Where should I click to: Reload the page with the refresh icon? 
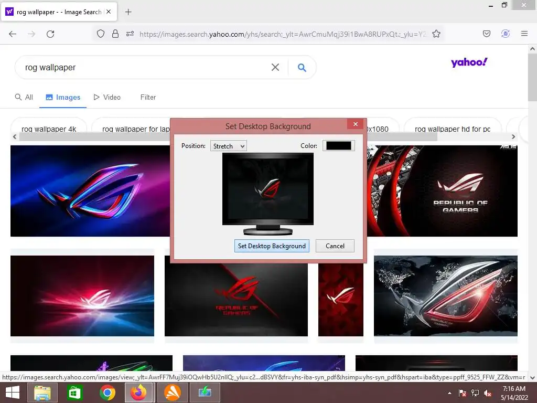[x=50, y=34]
